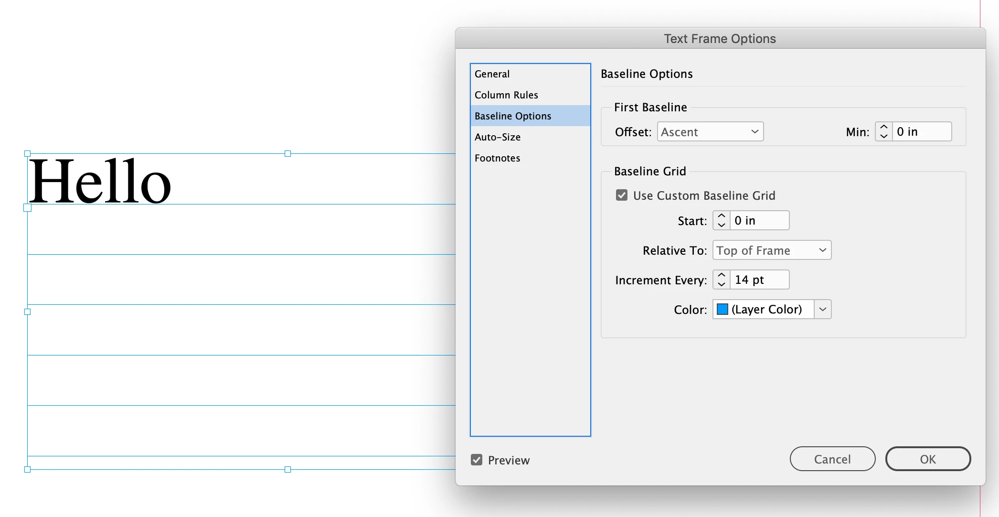
Task: Click the Hello text in frame
Action: [x=100, y=182]
